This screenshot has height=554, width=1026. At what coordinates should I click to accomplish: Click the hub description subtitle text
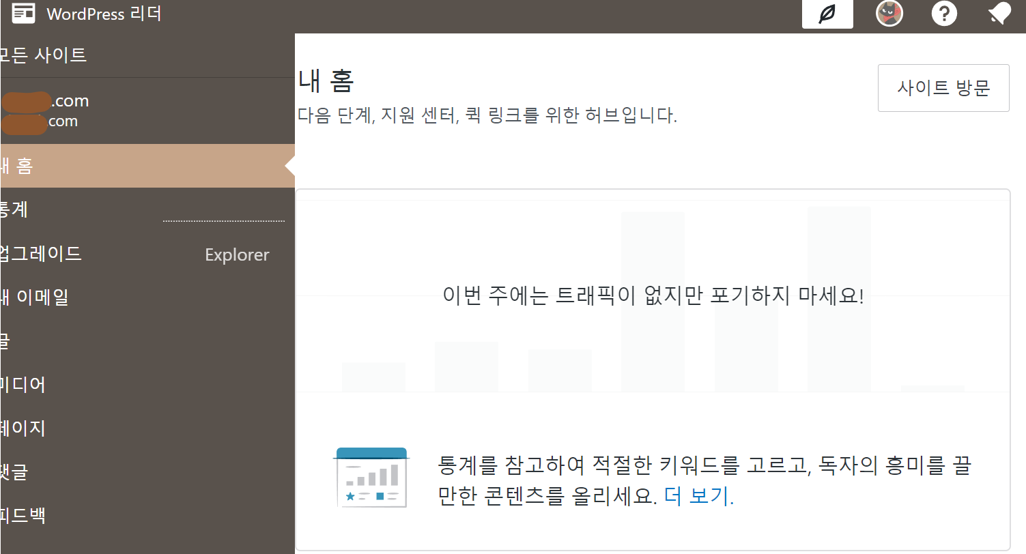click(x=487, y=115)
